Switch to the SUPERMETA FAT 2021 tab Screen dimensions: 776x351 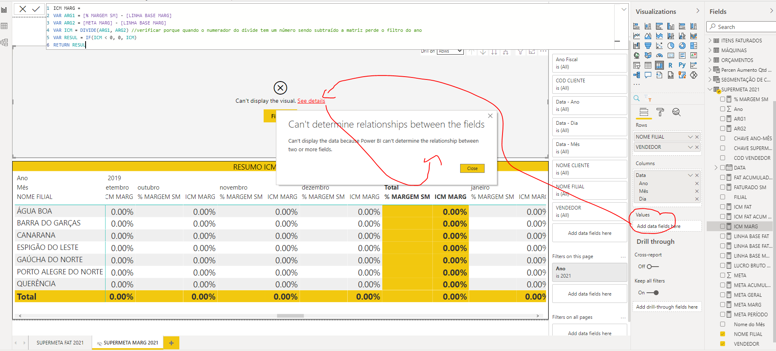coord(60,343)
